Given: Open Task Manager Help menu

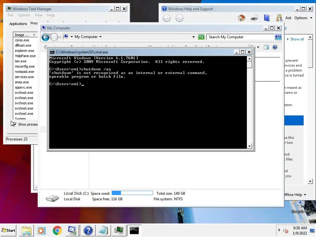Looking at the screenshot, I should point(51,15).
